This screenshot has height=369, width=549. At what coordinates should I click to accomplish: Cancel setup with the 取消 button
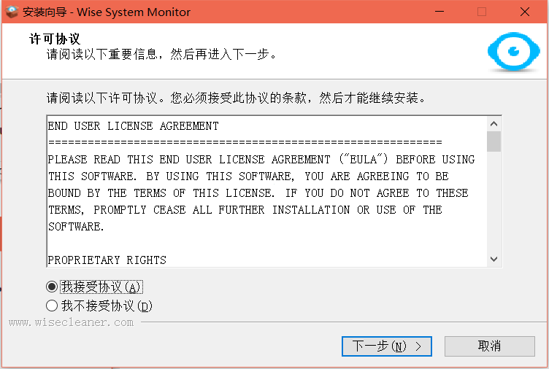(489, 346)
